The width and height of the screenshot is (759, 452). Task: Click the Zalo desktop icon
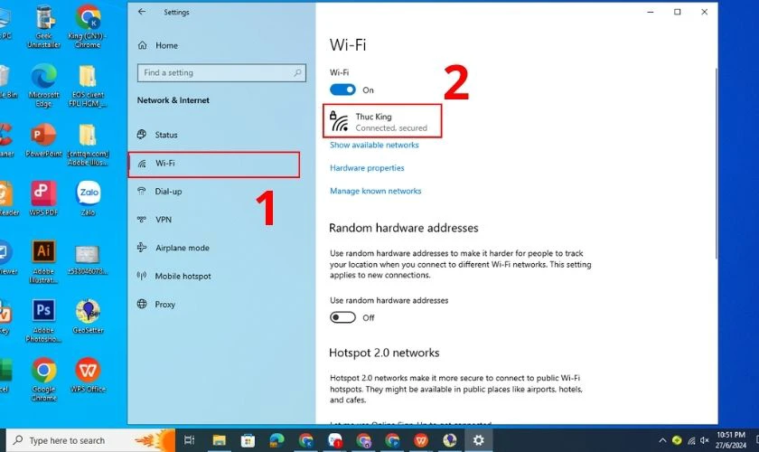coord(89,198)
